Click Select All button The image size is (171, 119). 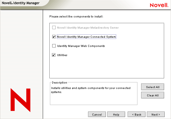(153, 87)
